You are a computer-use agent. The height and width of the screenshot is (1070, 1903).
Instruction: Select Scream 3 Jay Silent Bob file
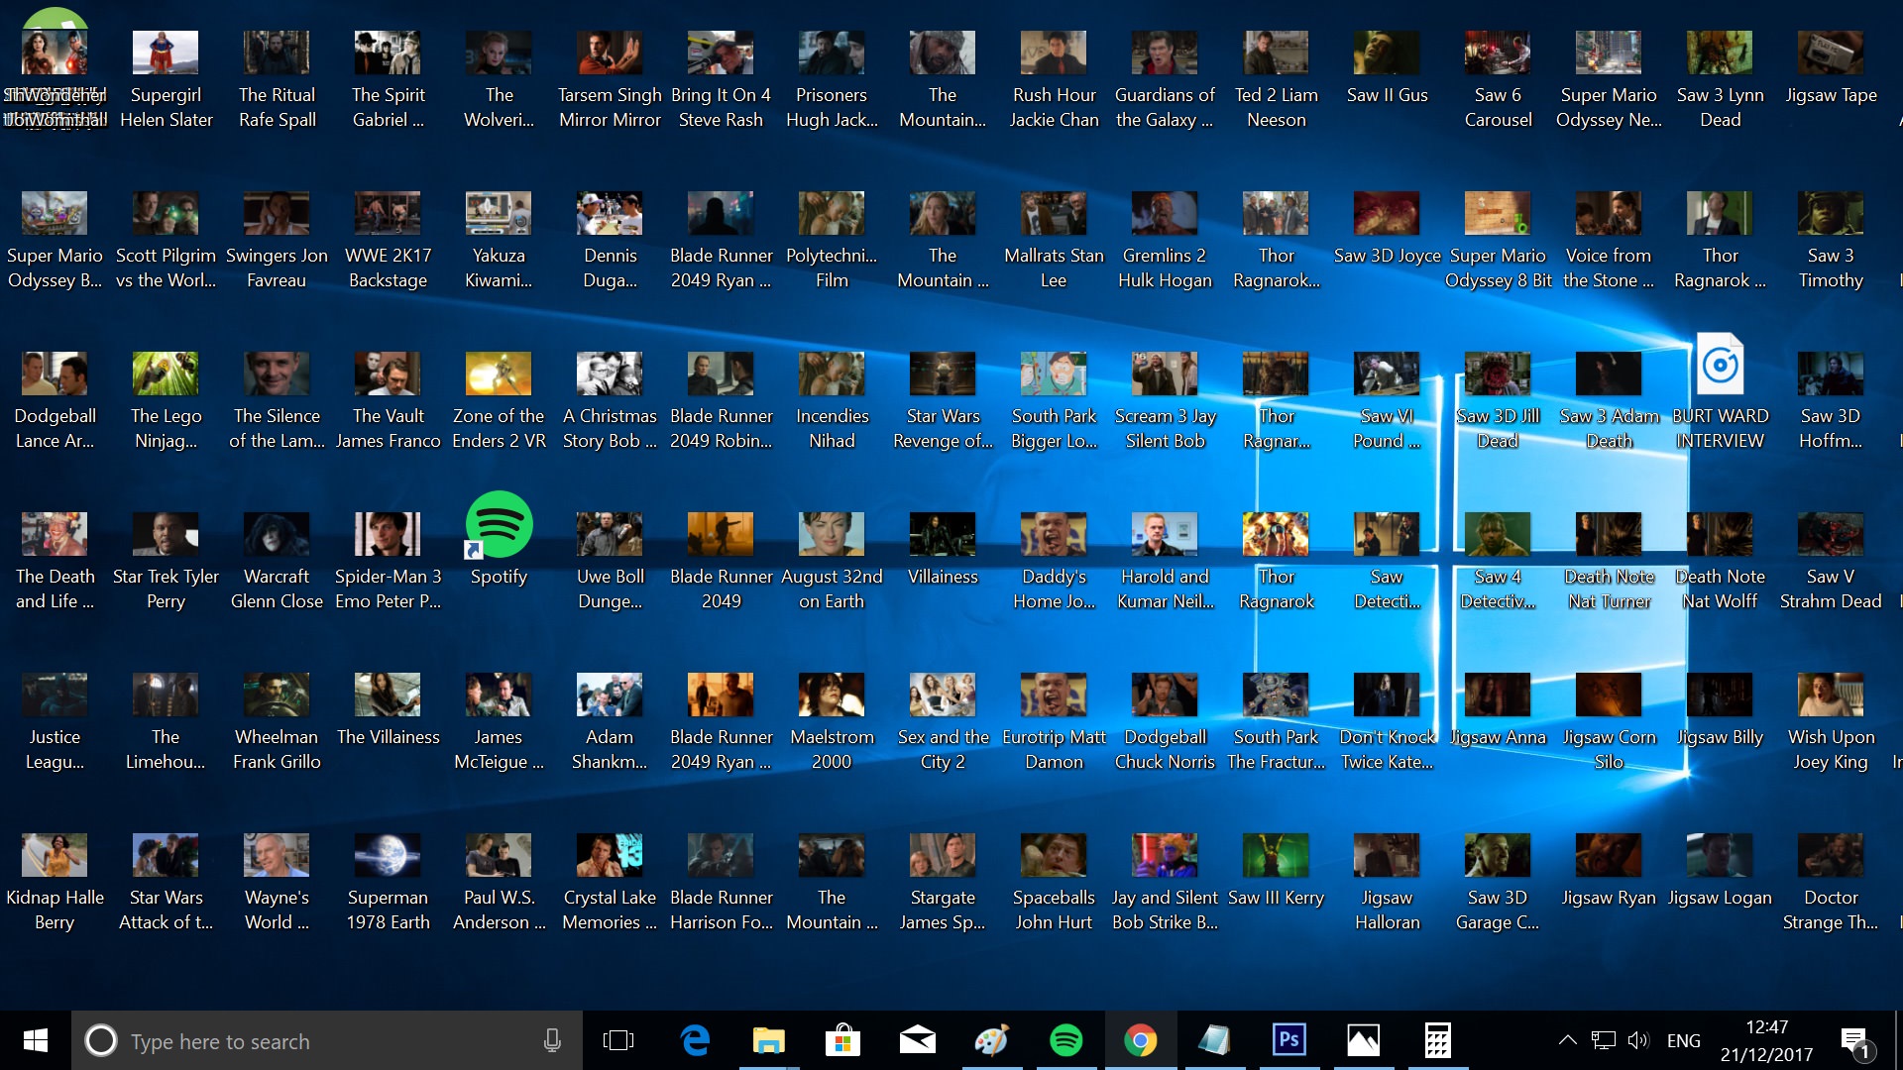pos(1165,402)
